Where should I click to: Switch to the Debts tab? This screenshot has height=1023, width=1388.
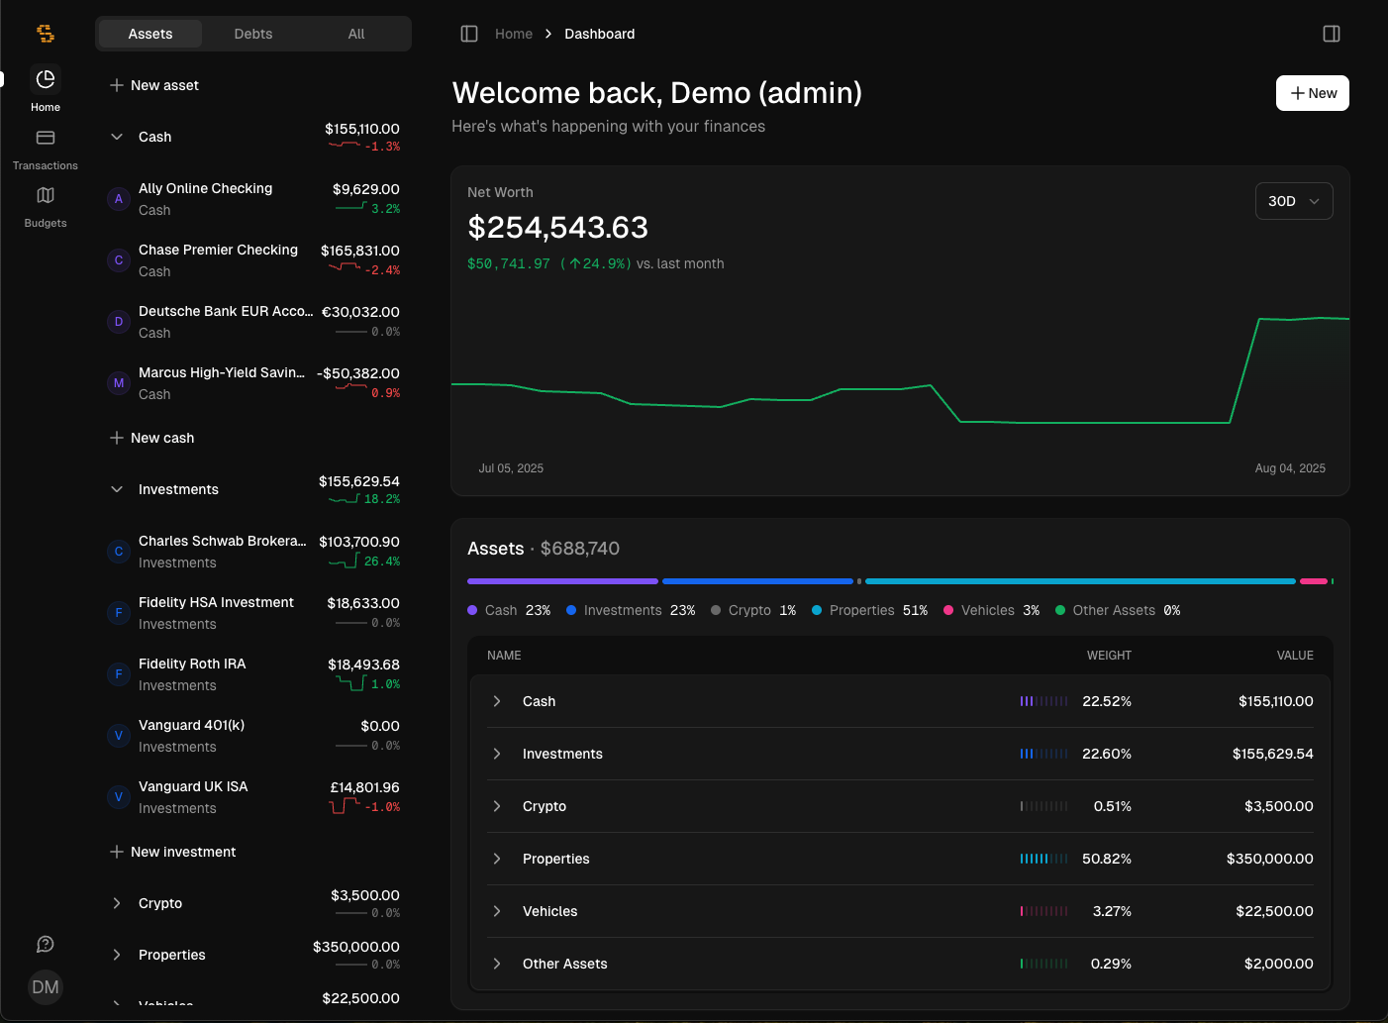(x=253, y=34)
